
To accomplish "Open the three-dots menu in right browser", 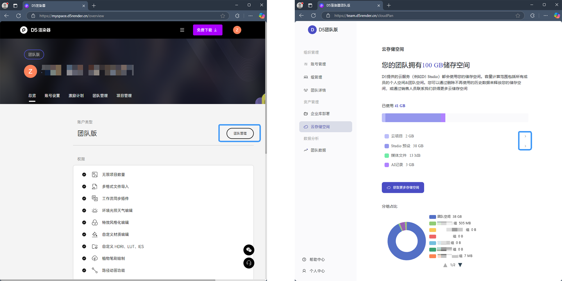I will click(545, 15).
